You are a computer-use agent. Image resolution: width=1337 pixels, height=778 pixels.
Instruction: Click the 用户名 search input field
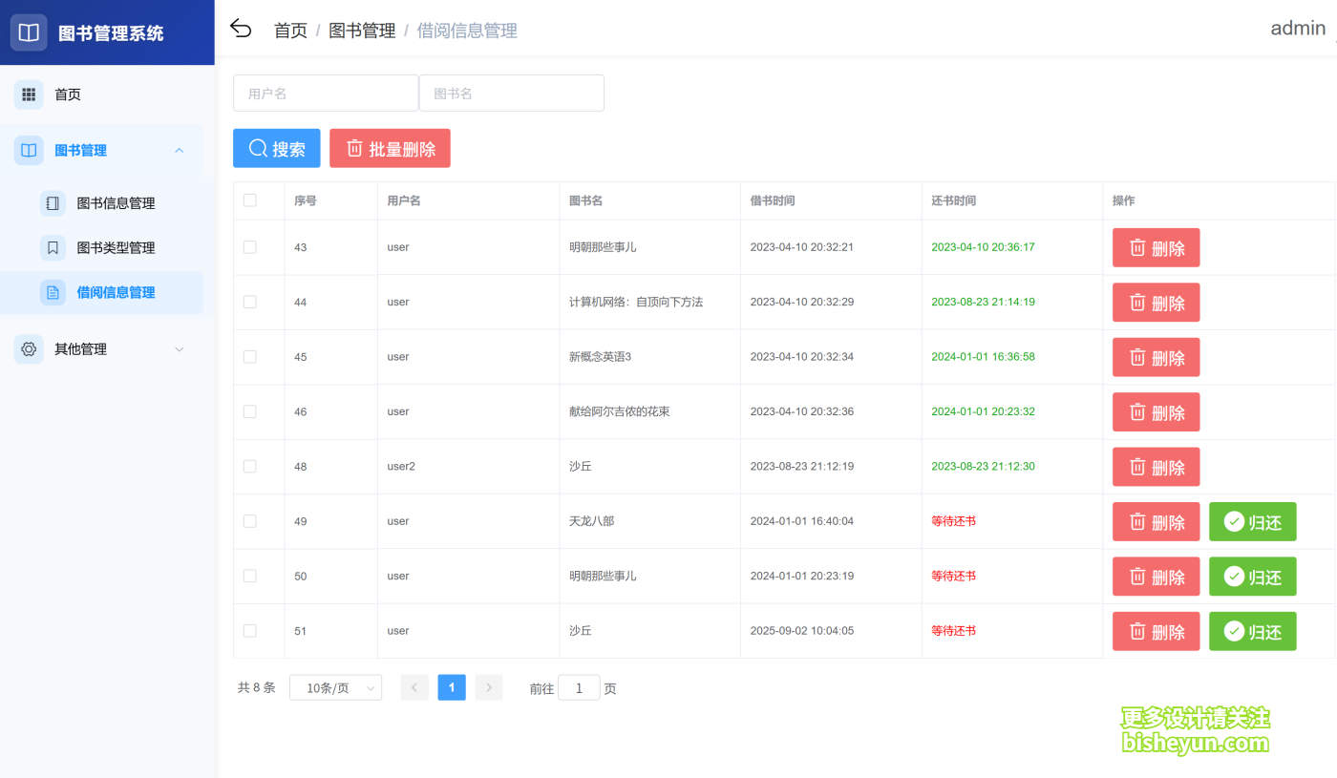325,93
